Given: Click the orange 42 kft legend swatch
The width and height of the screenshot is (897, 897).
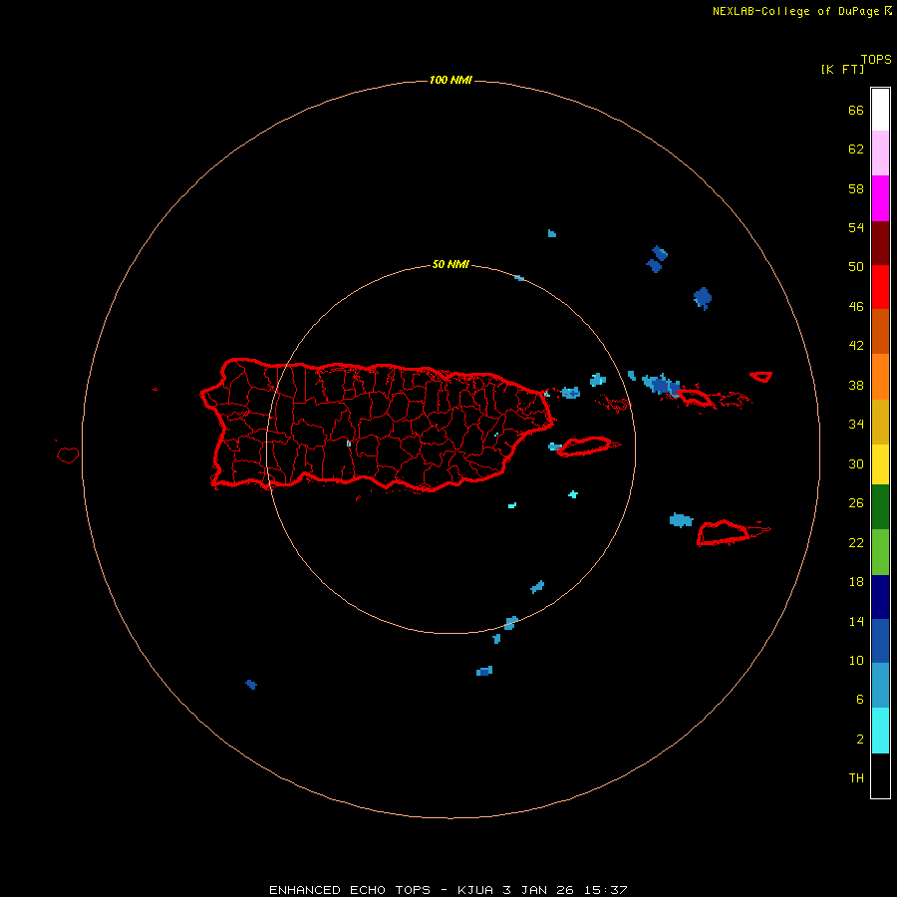Looking at the screenshot, I should (x=880, y=377).
